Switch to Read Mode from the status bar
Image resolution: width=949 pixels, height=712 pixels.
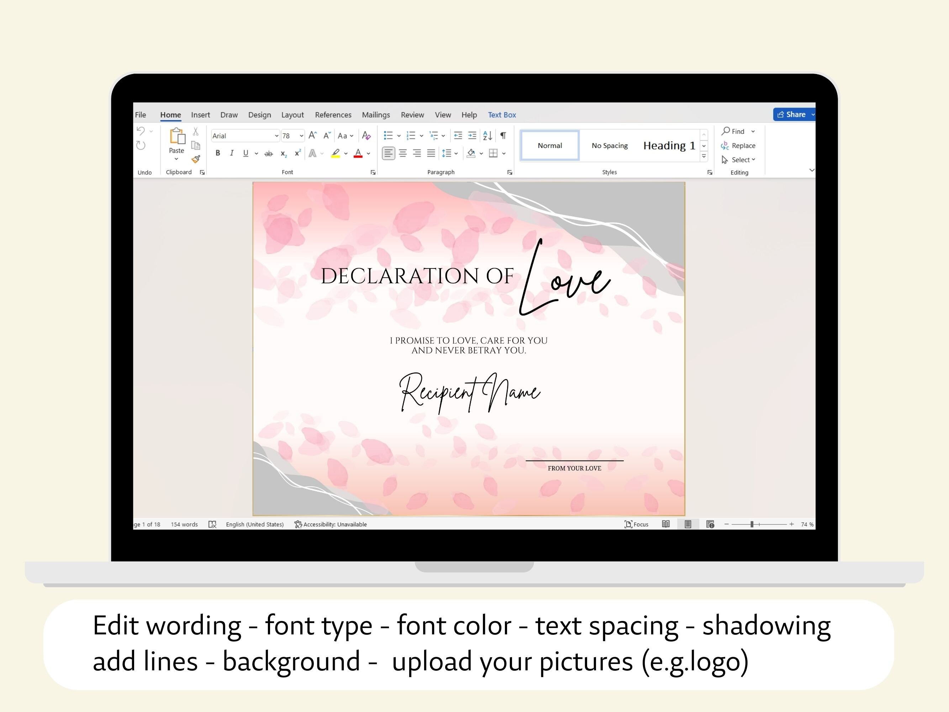point(666,524)
